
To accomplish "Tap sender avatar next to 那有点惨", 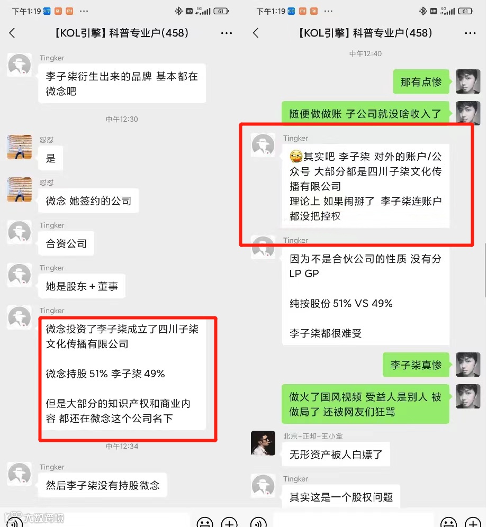I will pyautogui.click(x=468, y=81).
